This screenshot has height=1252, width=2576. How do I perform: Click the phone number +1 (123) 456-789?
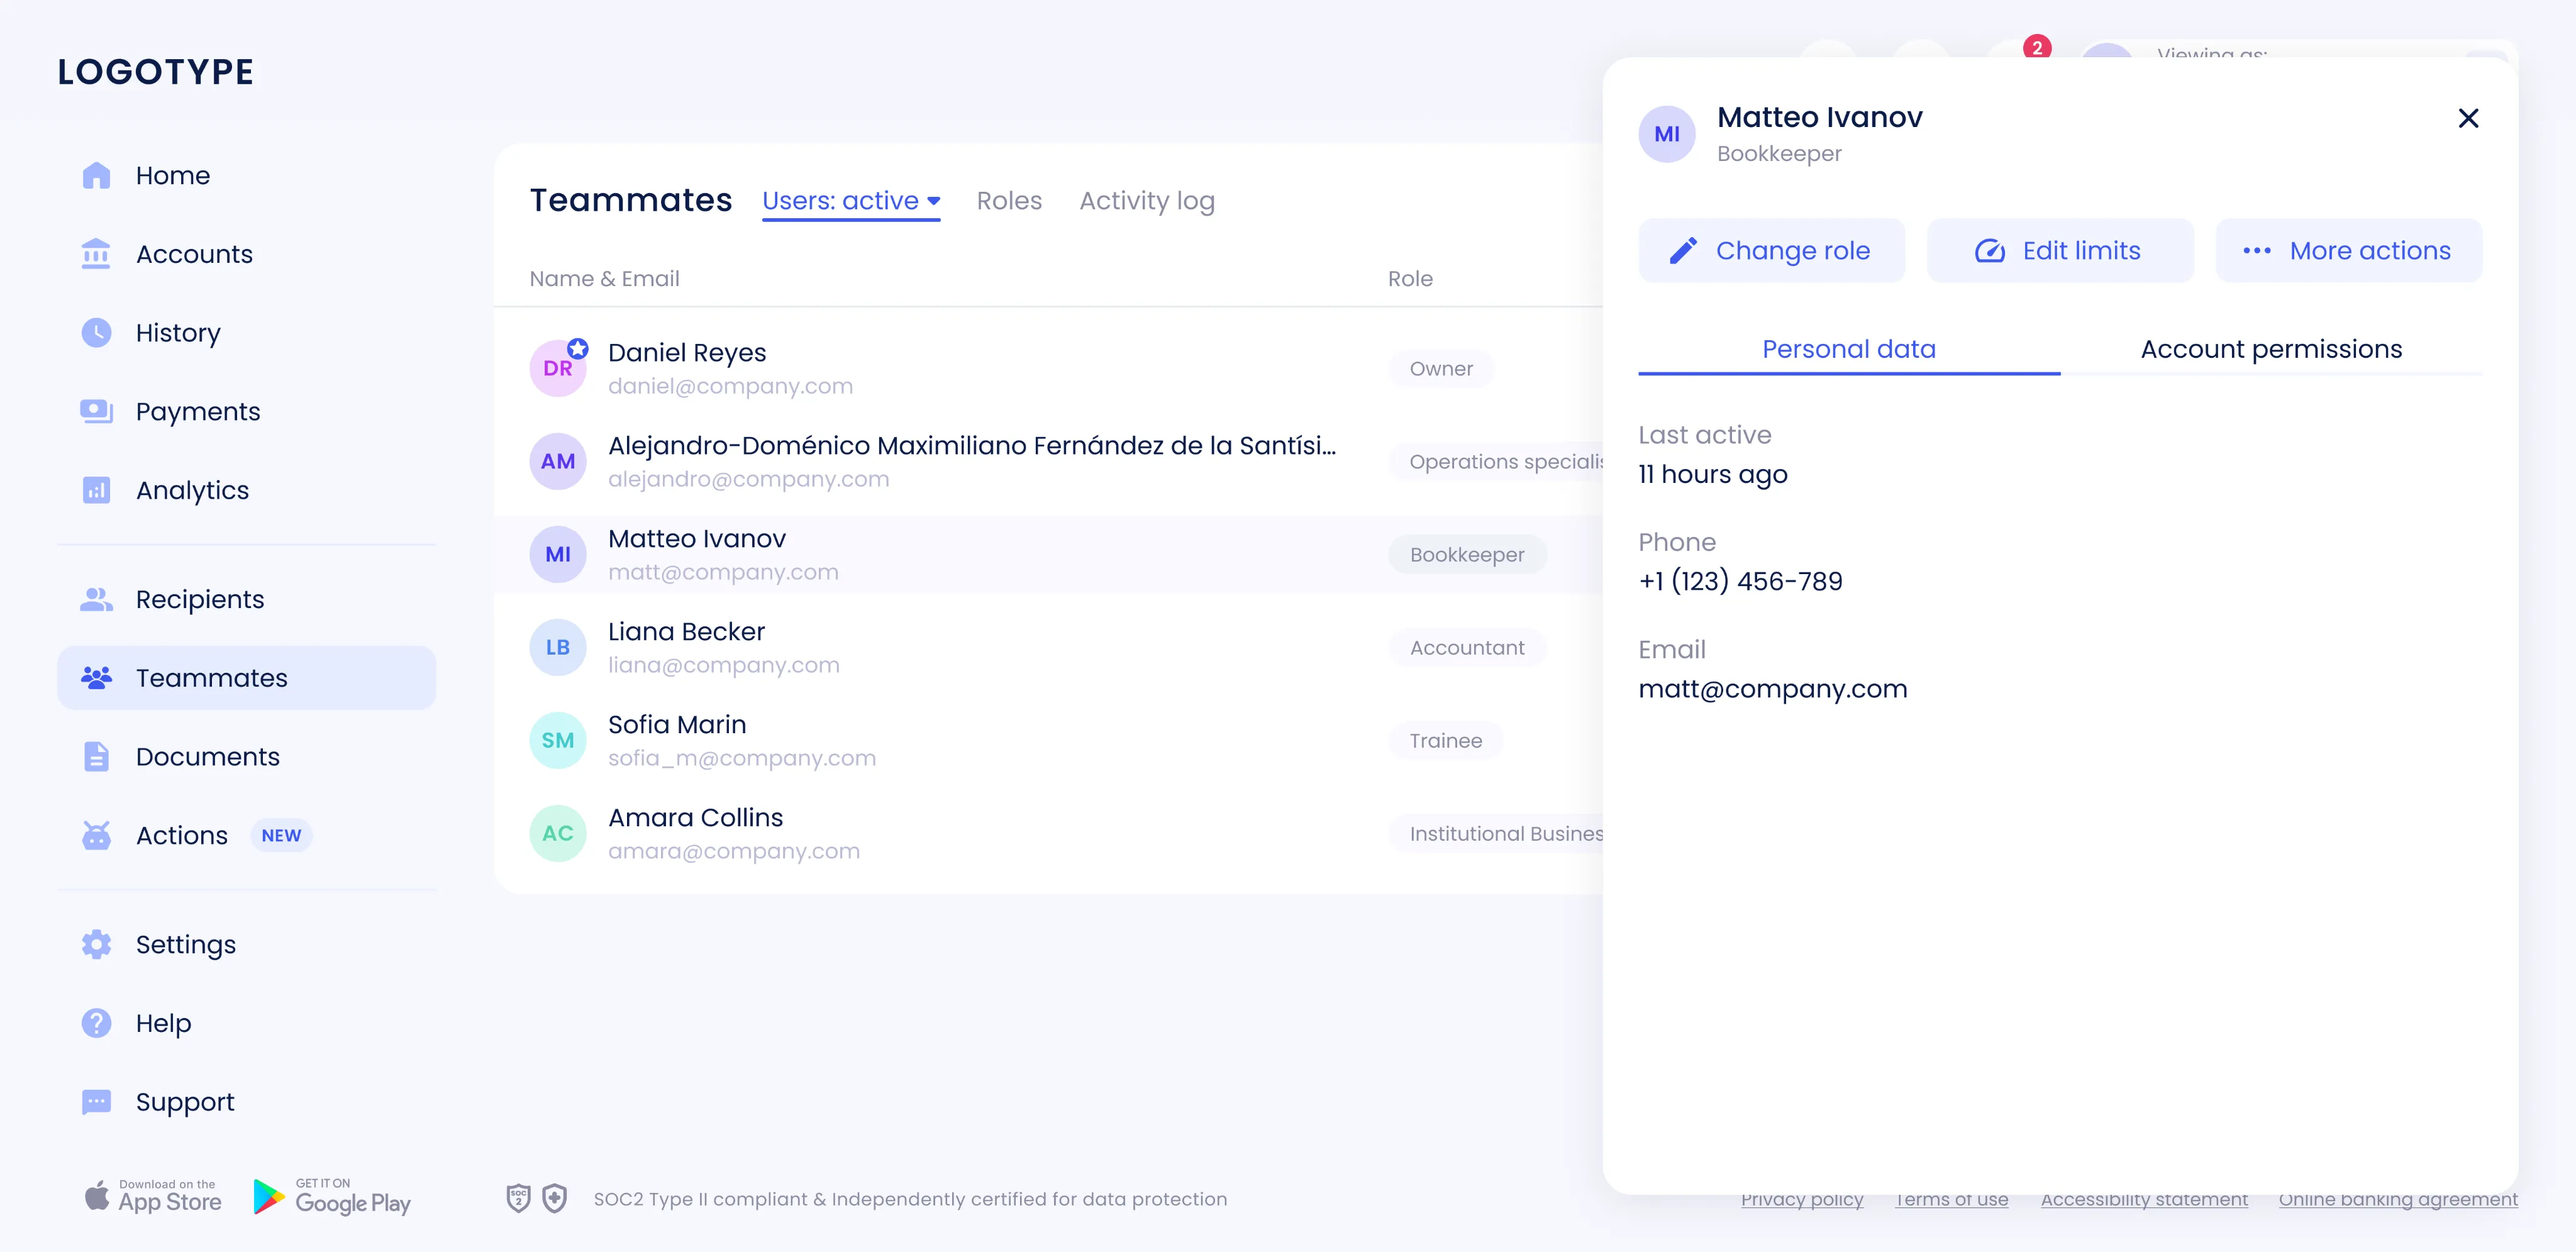pos(1740,581)
